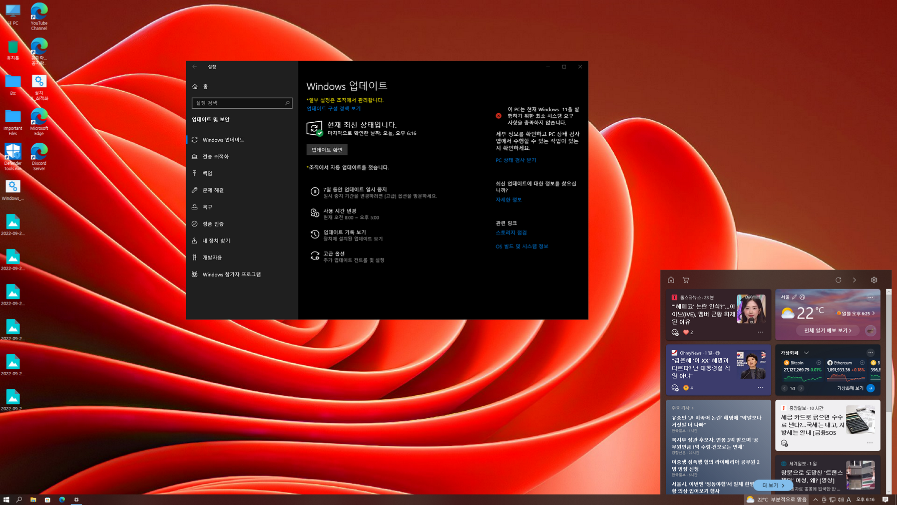Open the 자세한 정보 link

point(509,199)
